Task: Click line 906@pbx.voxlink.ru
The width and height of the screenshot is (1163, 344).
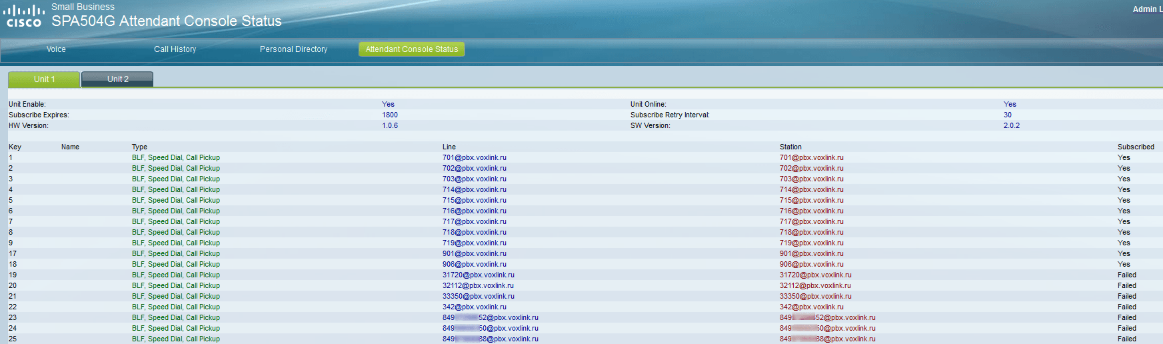Action: 475,264
